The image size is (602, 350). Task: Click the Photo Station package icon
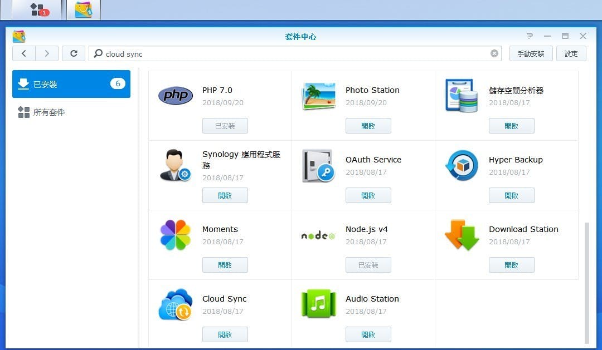coord(319,96)
